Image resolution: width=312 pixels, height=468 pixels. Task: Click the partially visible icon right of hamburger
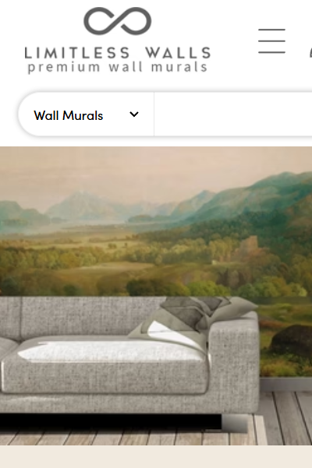(x=310, y=53)
